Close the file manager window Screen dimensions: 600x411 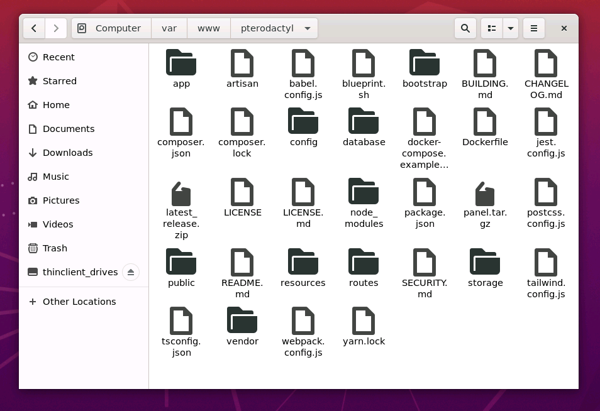coord(564,28)
